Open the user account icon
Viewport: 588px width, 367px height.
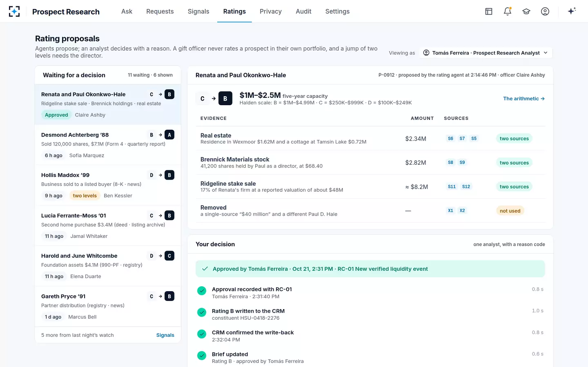pos(545,11)
